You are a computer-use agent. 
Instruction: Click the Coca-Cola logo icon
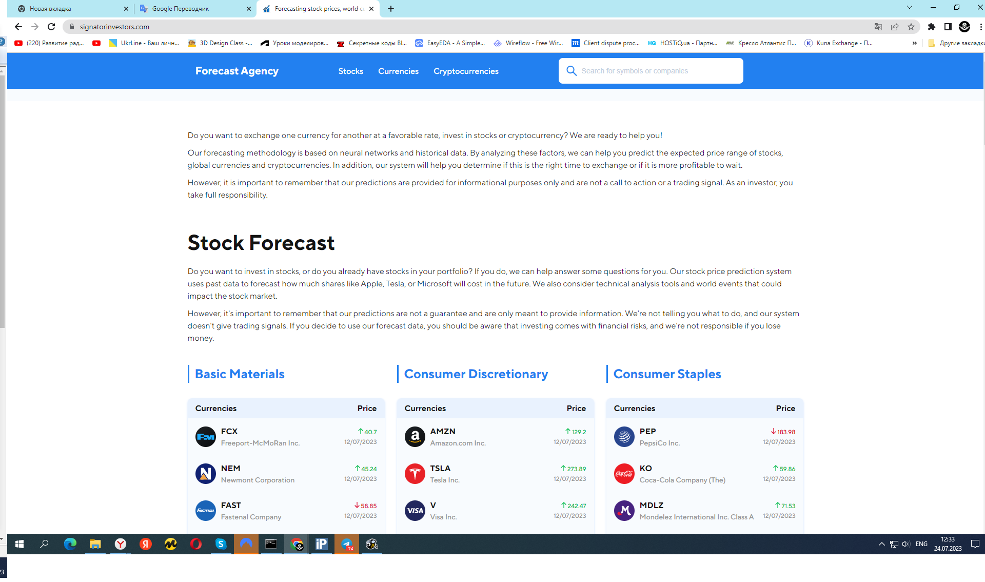click(x=624, y=474)
